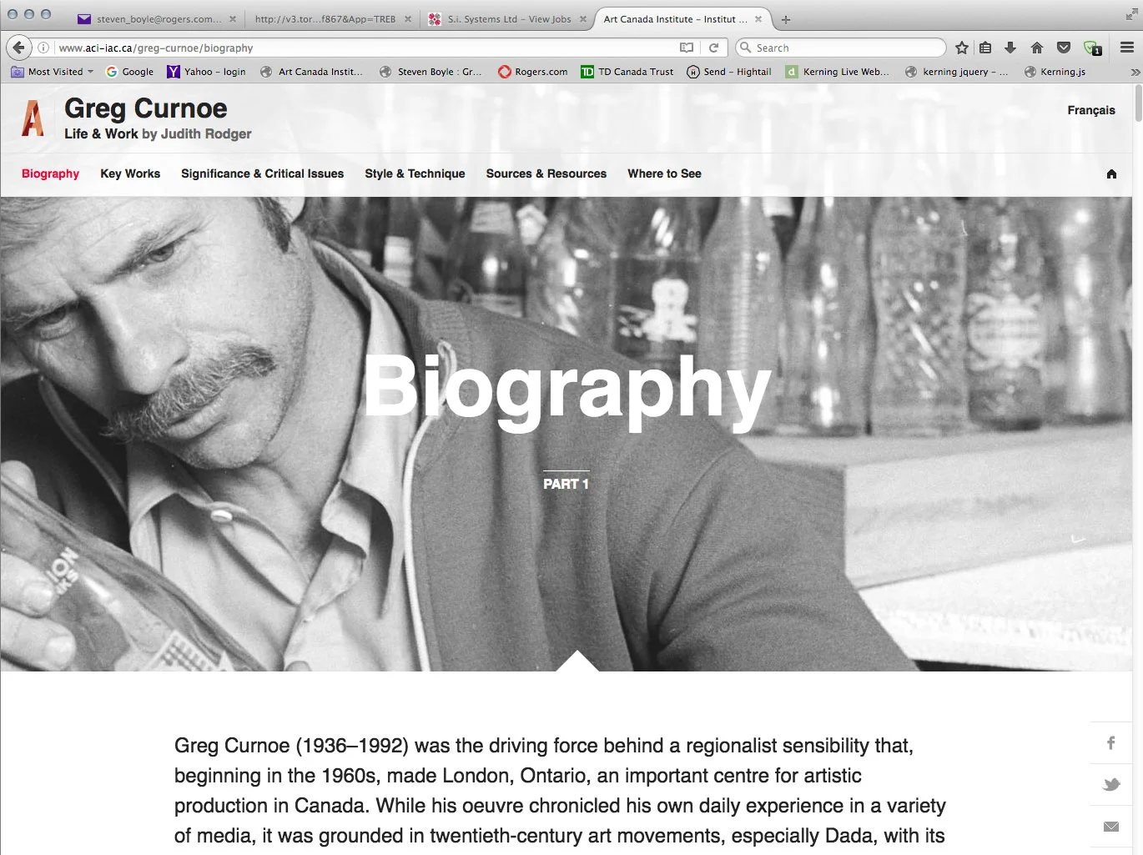Screen dimensions: 1143x855
Task: Open the Sources & Resources section
Action: [546, 174]
